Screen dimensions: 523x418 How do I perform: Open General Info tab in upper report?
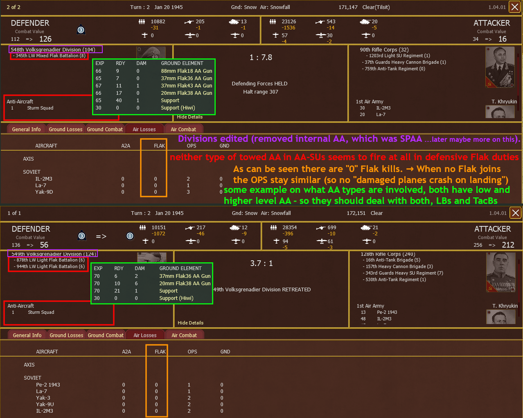pos(27,129)
